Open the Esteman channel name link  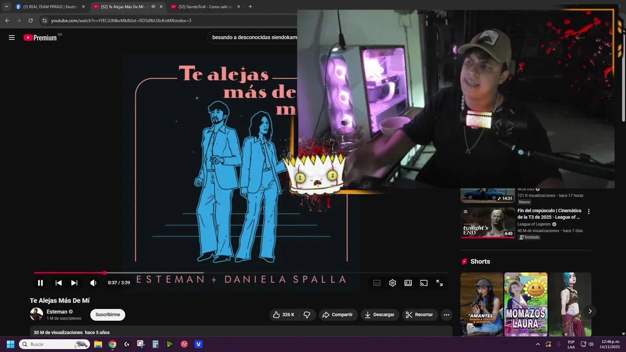[57, 312]
